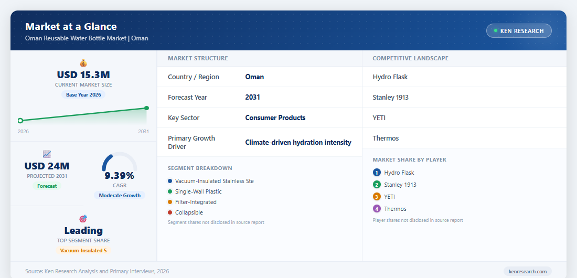Click the 2026 start point on trend line
Screen dimensions: 577x278
[x=20, y=121]
